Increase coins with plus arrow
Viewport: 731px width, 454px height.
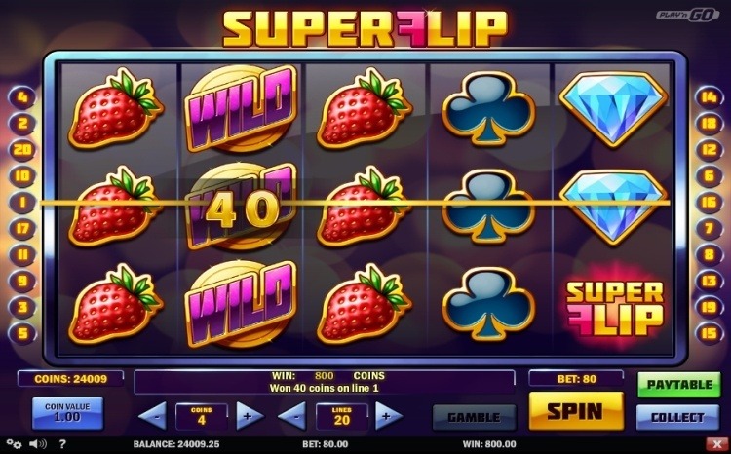(x=250, y=416)
